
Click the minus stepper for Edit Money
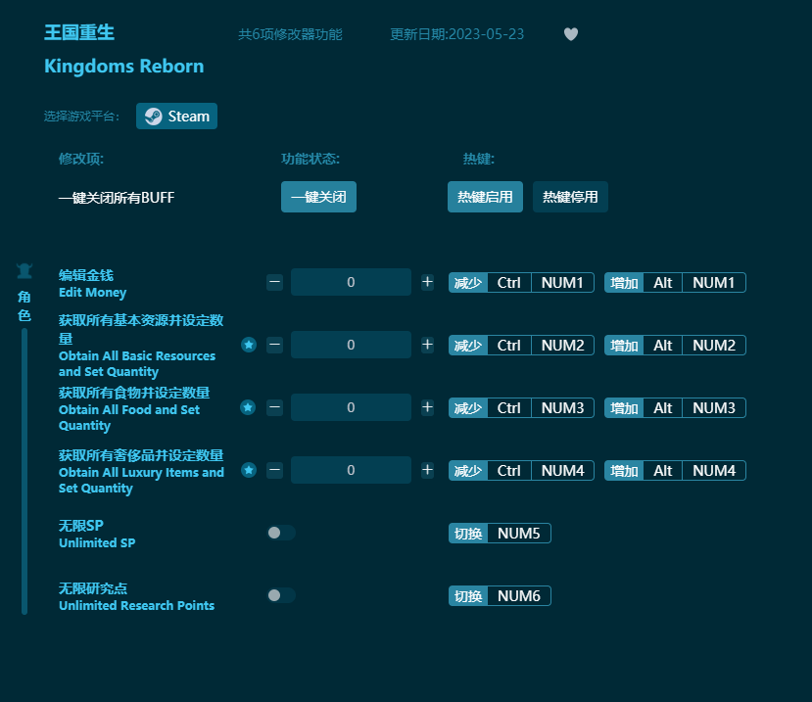click(x=274, y=282)
